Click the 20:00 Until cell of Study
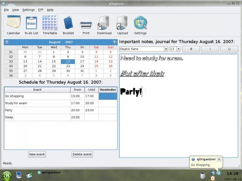Viewport: 242px width, 181px height. pyautogui.click(x=92, y=103)
